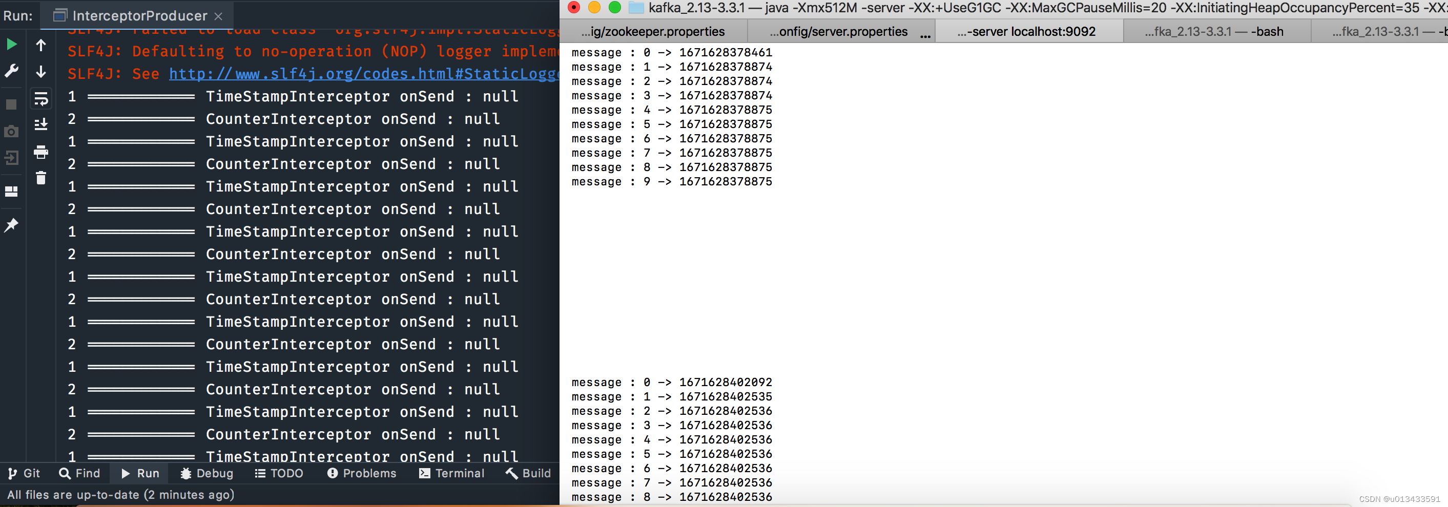Click terminal line 'message : 8 -> 1671628402536'

pos(672,497)
